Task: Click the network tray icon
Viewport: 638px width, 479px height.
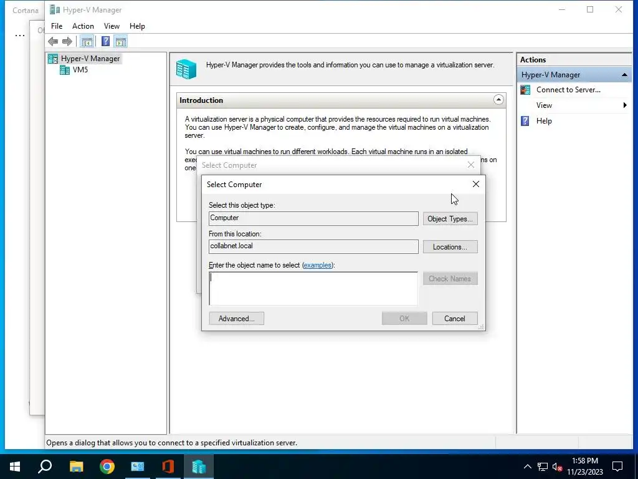Action: 543,467
